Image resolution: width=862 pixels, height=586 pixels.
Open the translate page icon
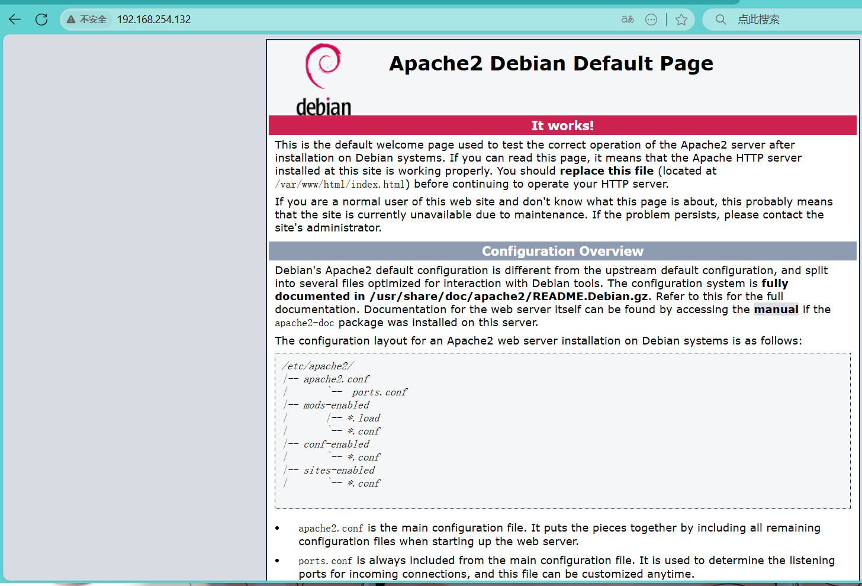628,20
